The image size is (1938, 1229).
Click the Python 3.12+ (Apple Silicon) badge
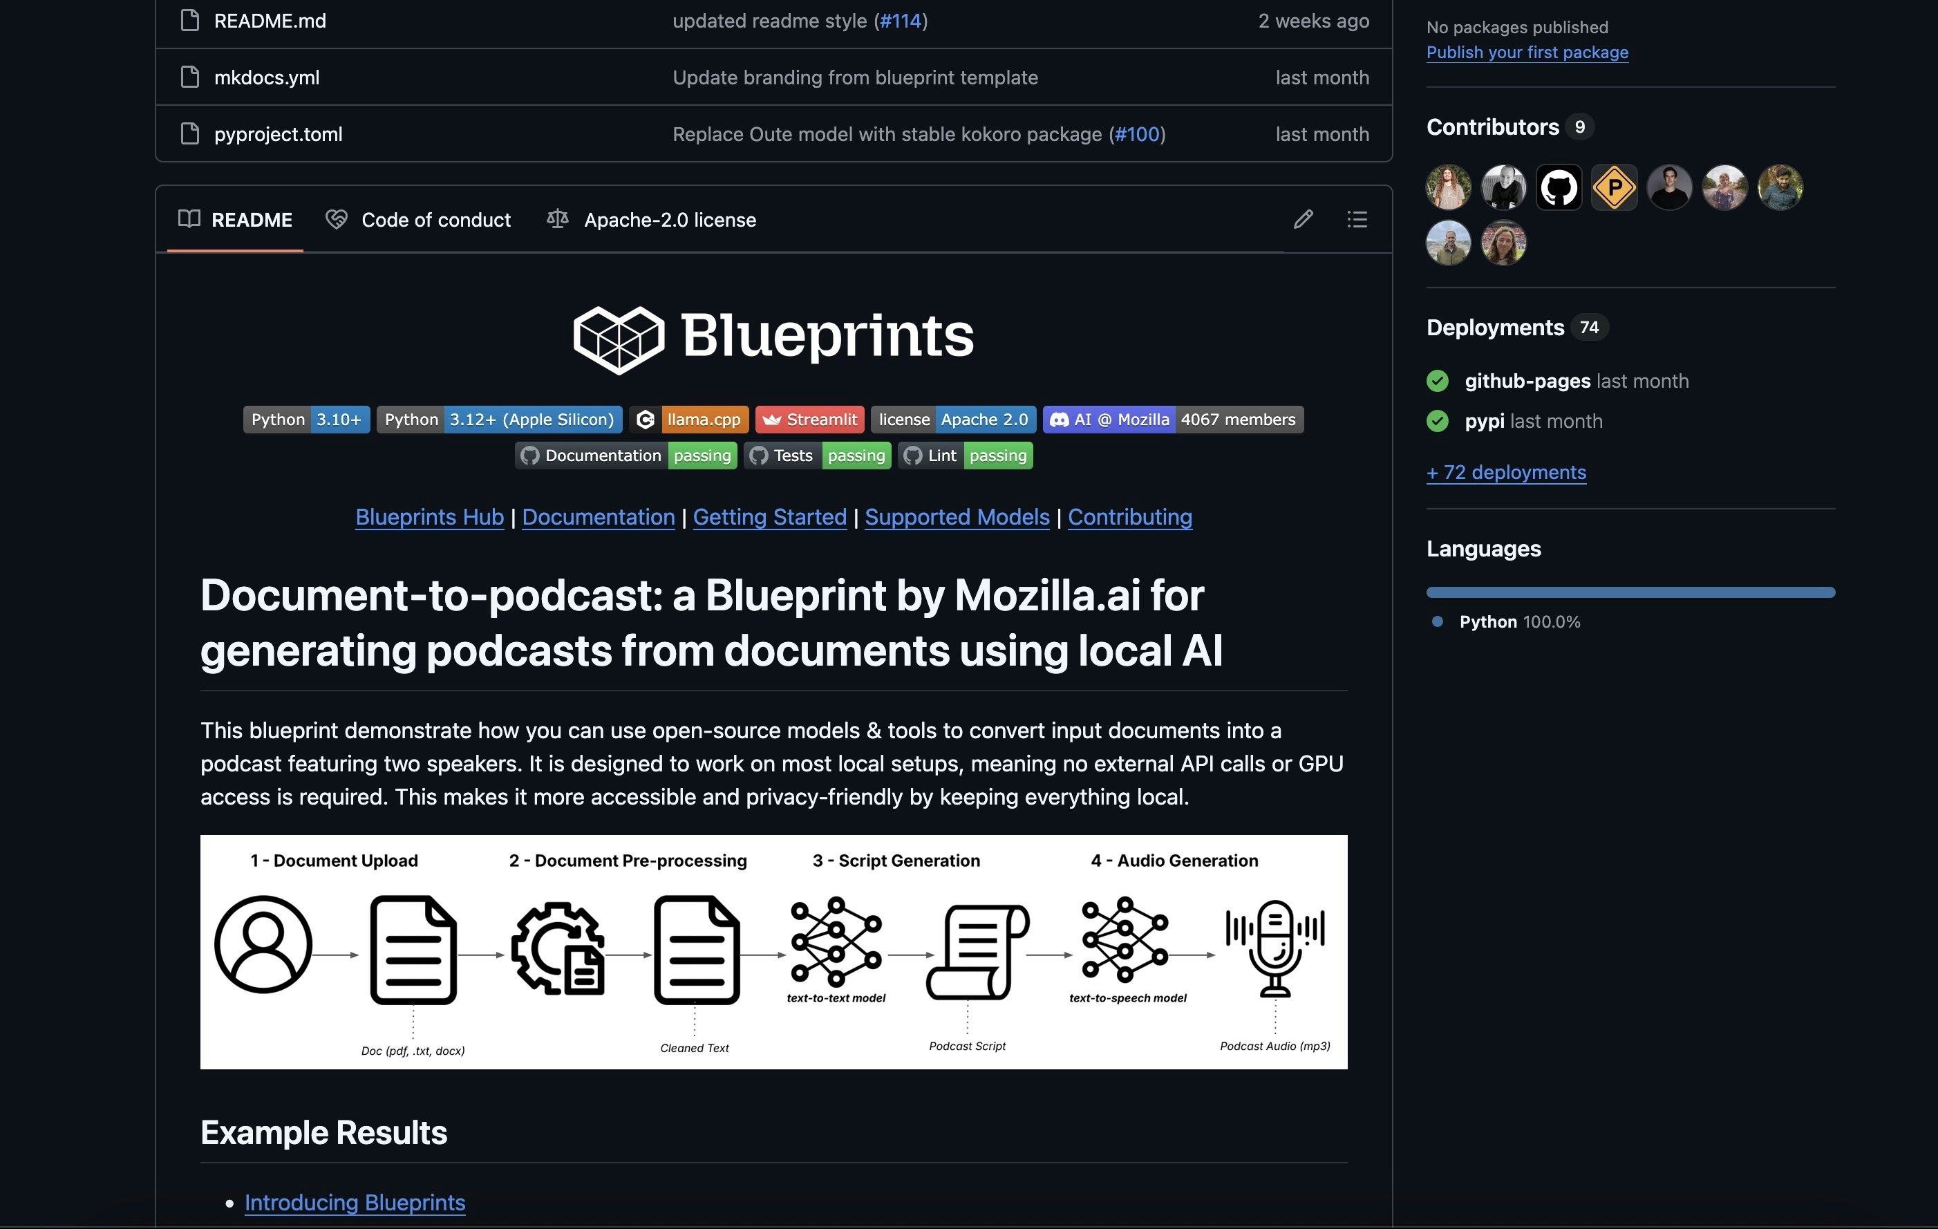click(499, 420)
